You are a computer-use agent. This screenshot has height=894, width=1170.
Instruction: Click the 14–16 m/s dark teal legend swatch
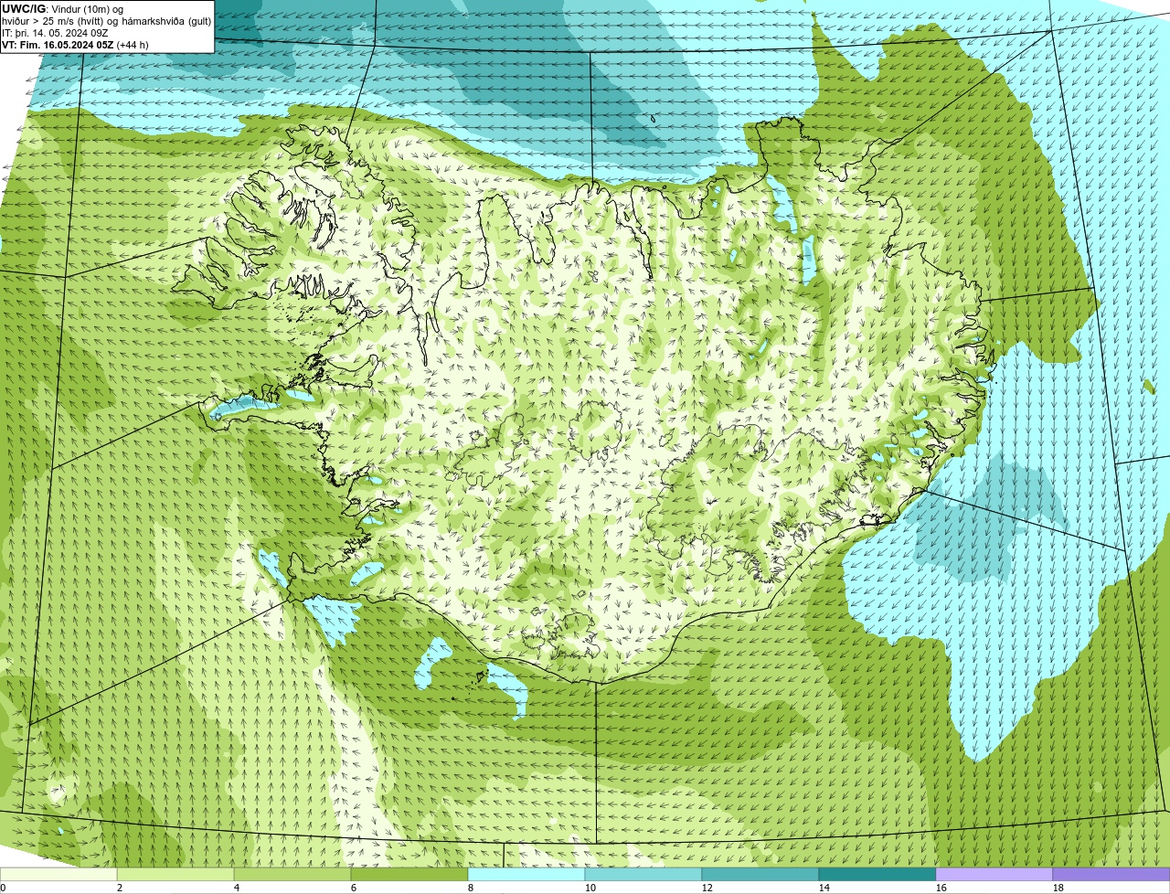pos(877,874)
